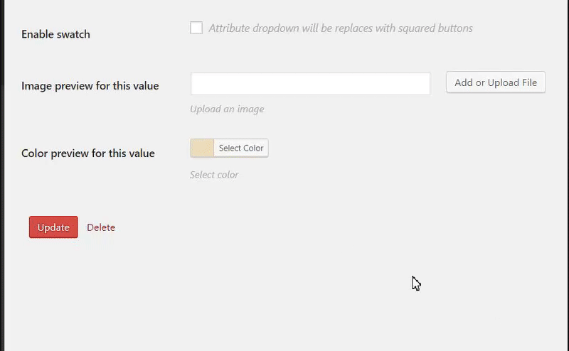Click the word 'Color' in the third label
Image resolution: width=569 pixels, height=351 pixels.
[x=36, y=153]
